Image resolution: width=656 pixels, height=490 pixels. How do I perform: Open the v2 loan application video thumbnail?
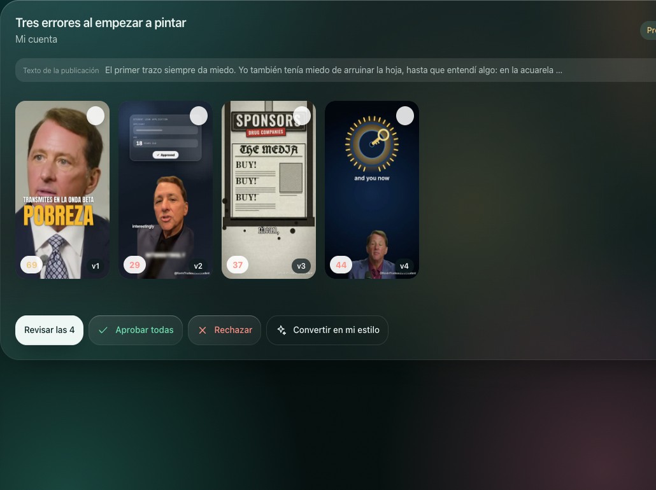click(x=165, y=190)
